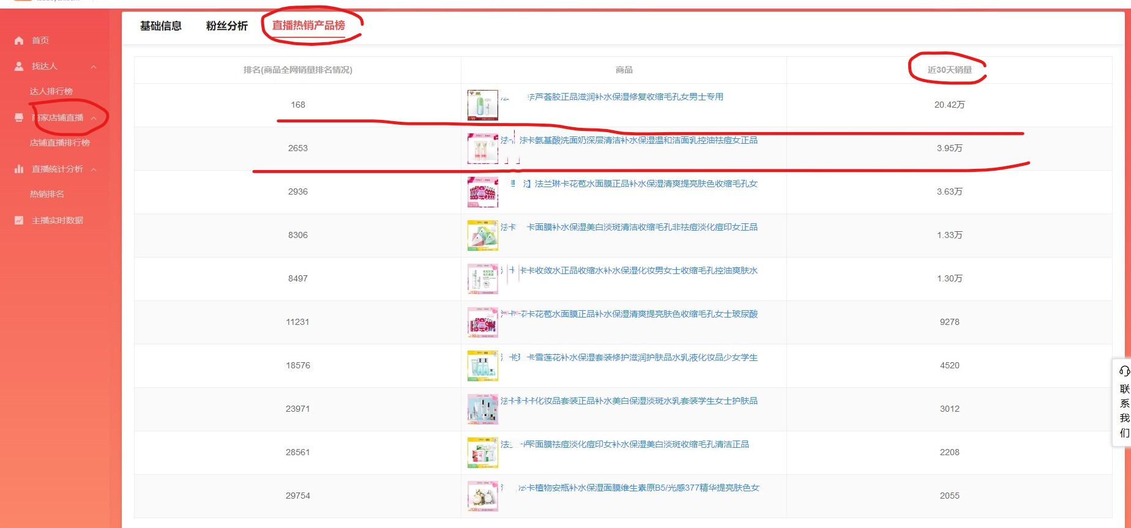Open thumbnail of the product ranked 8306

[482, 236]
